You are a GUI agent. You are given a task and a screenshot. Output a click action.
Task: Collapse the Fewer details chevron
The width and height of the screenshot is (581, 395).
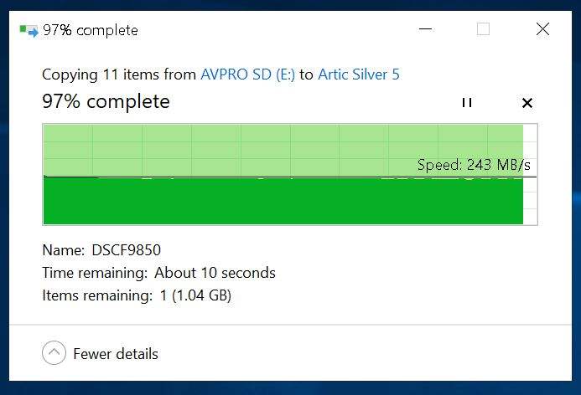[54, 352]
